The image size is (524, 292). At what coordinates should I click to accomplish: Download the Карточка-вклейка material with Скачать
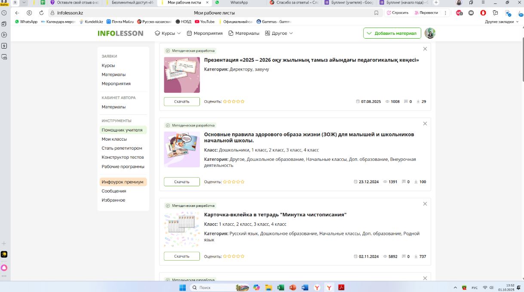coord(182,256)
